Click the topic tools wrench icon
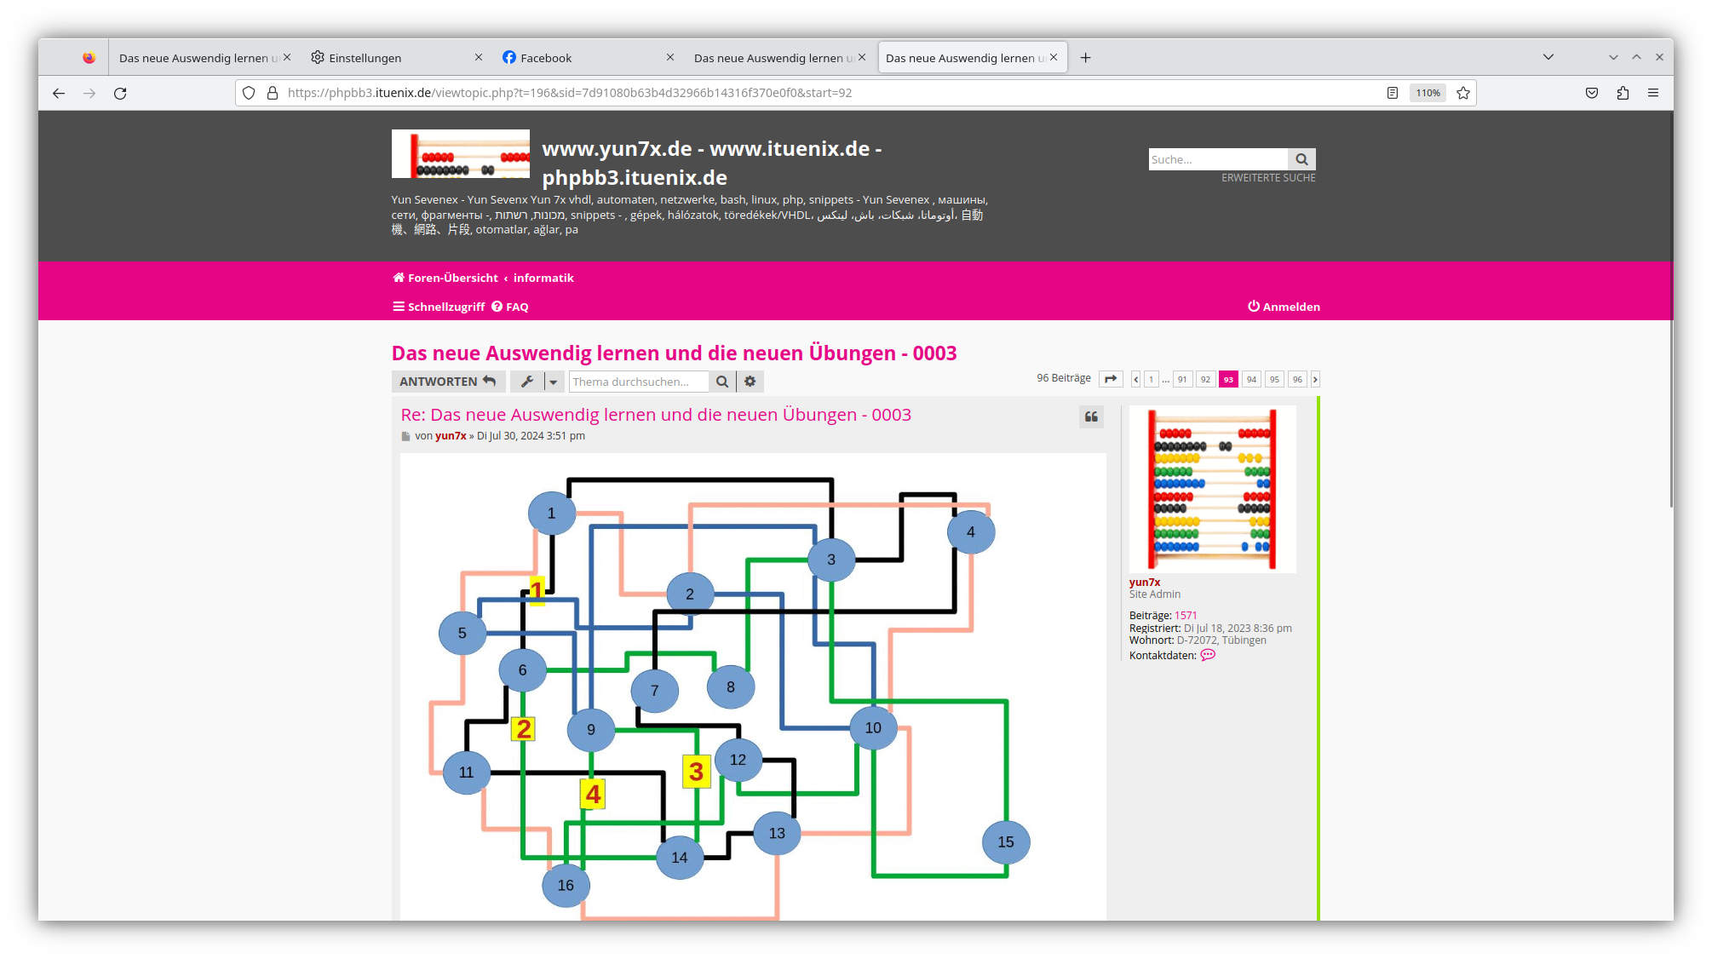This screenshot has height=959, width=1712. 527,382
